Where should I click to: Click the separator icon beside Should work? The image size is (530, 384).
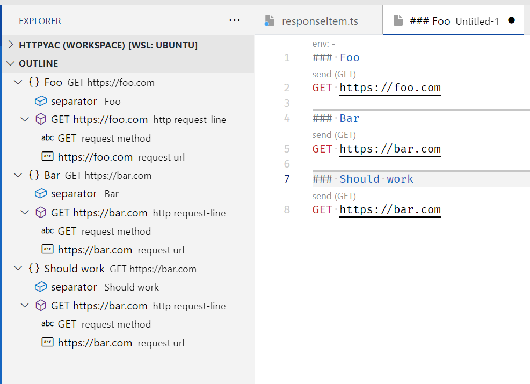41,287
